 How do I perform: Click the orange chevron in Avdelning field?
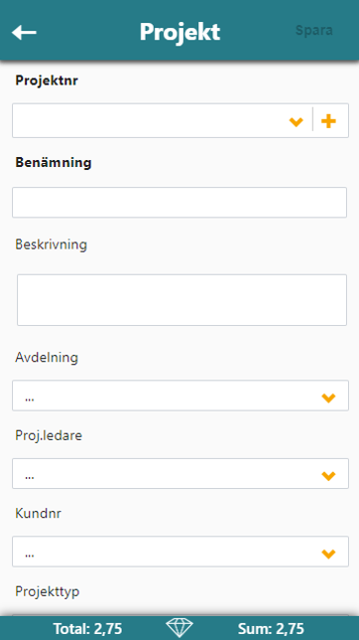point(328,398)
